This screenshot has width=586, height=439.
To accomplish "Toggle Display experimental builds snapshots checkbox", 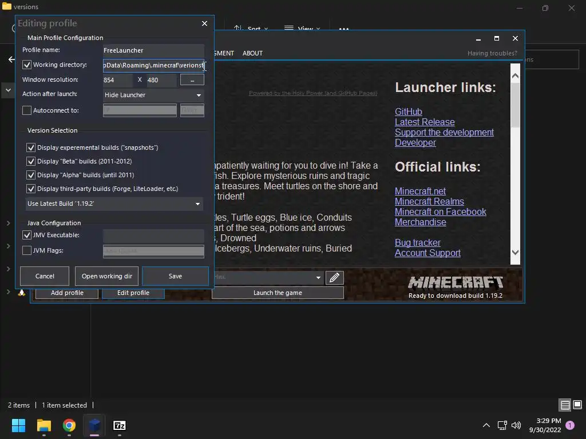I will pyautogui.click(x=31, y=147).
